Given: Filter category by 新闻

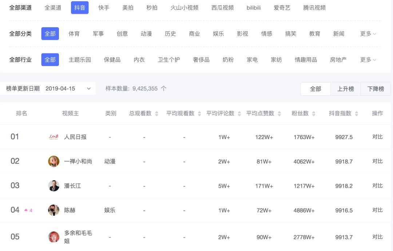Looking at the screenshot, I should point(339,34).
